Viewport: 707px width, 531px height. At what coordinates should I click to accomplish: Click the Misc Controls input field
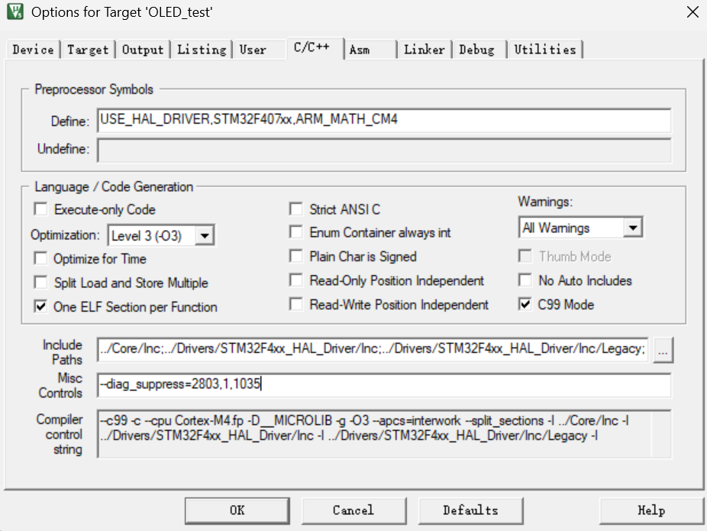click(384, 385)
